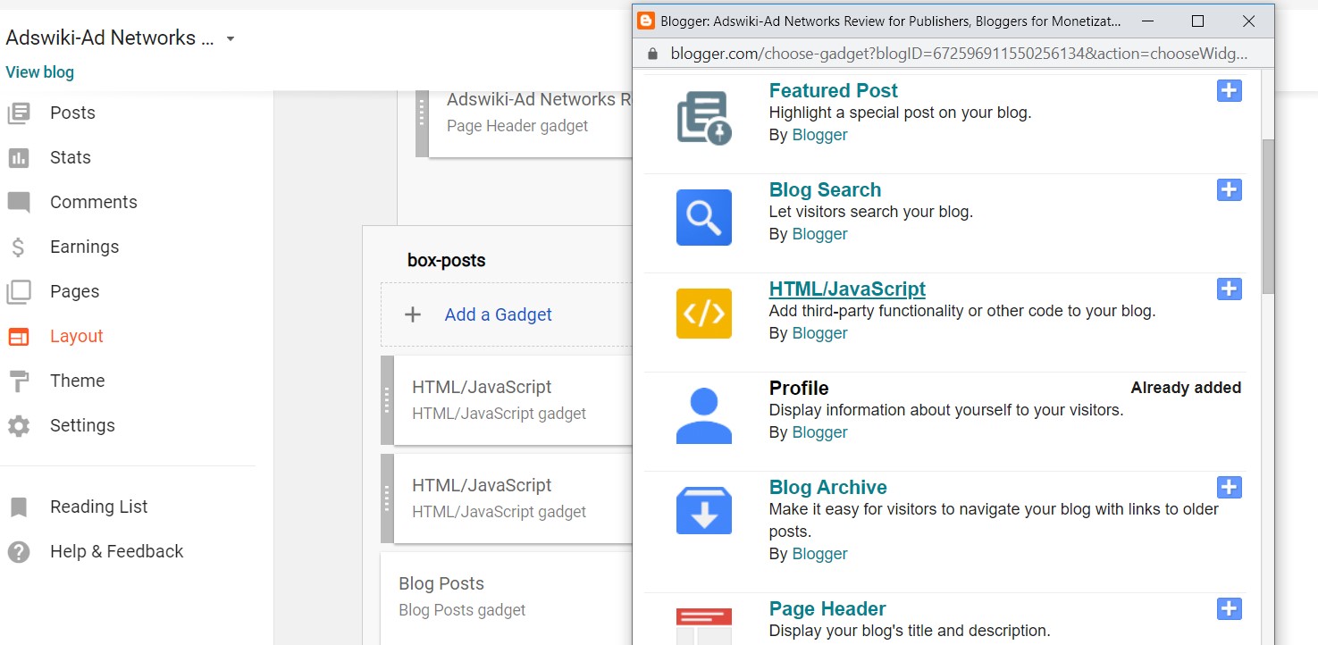Click the "Already added" label for Profile
This screenshot has height=645, width=1318.
(1186, 388)
